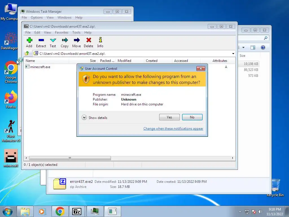Open Task Manager View menu
Screen dimensions: 289x217
pos(50,18)
